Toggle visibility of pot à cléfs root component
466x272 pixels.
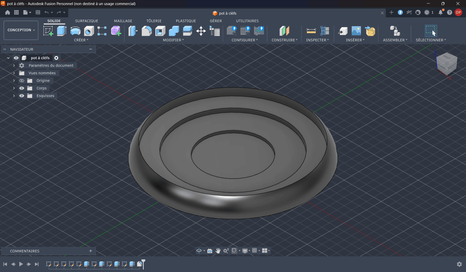pyautogui.click(x=16, y=58)
